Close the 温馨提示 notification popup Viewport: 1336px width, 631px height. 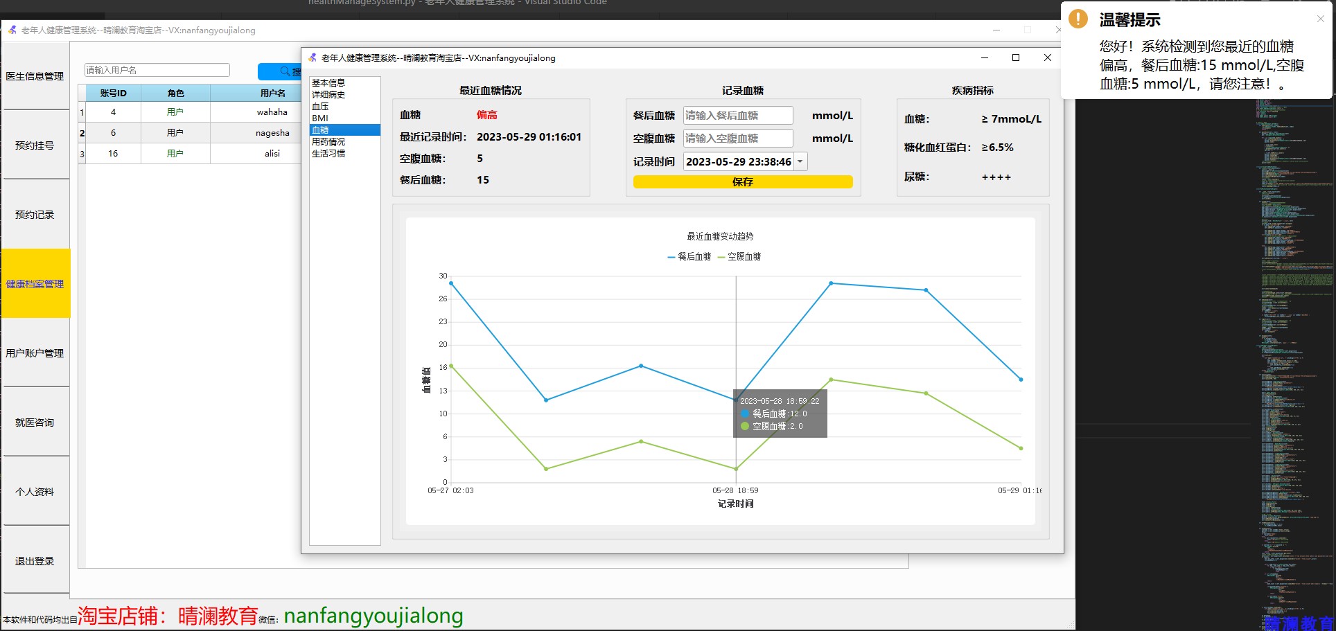coord(1321,19)
